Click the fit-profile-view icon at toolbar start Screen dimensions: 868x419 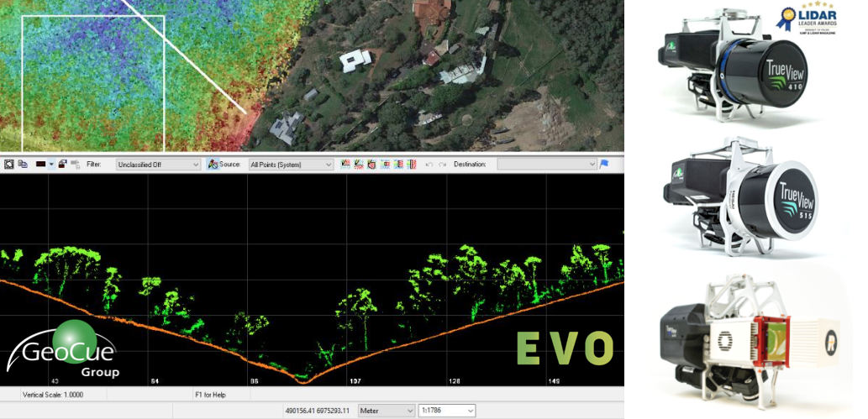pyautogui.click(x=9, y=165)
